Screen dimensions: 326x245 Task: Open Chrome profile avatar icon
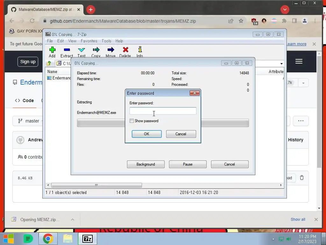tap(305, 21)
